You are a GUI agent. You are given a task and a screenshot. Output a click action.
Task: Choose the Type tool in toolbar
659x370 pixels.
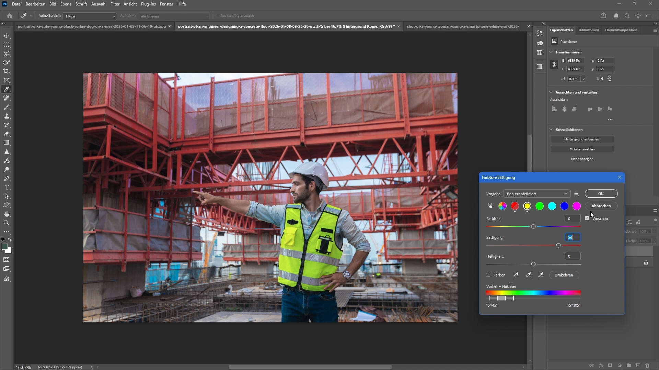[7, 187]
